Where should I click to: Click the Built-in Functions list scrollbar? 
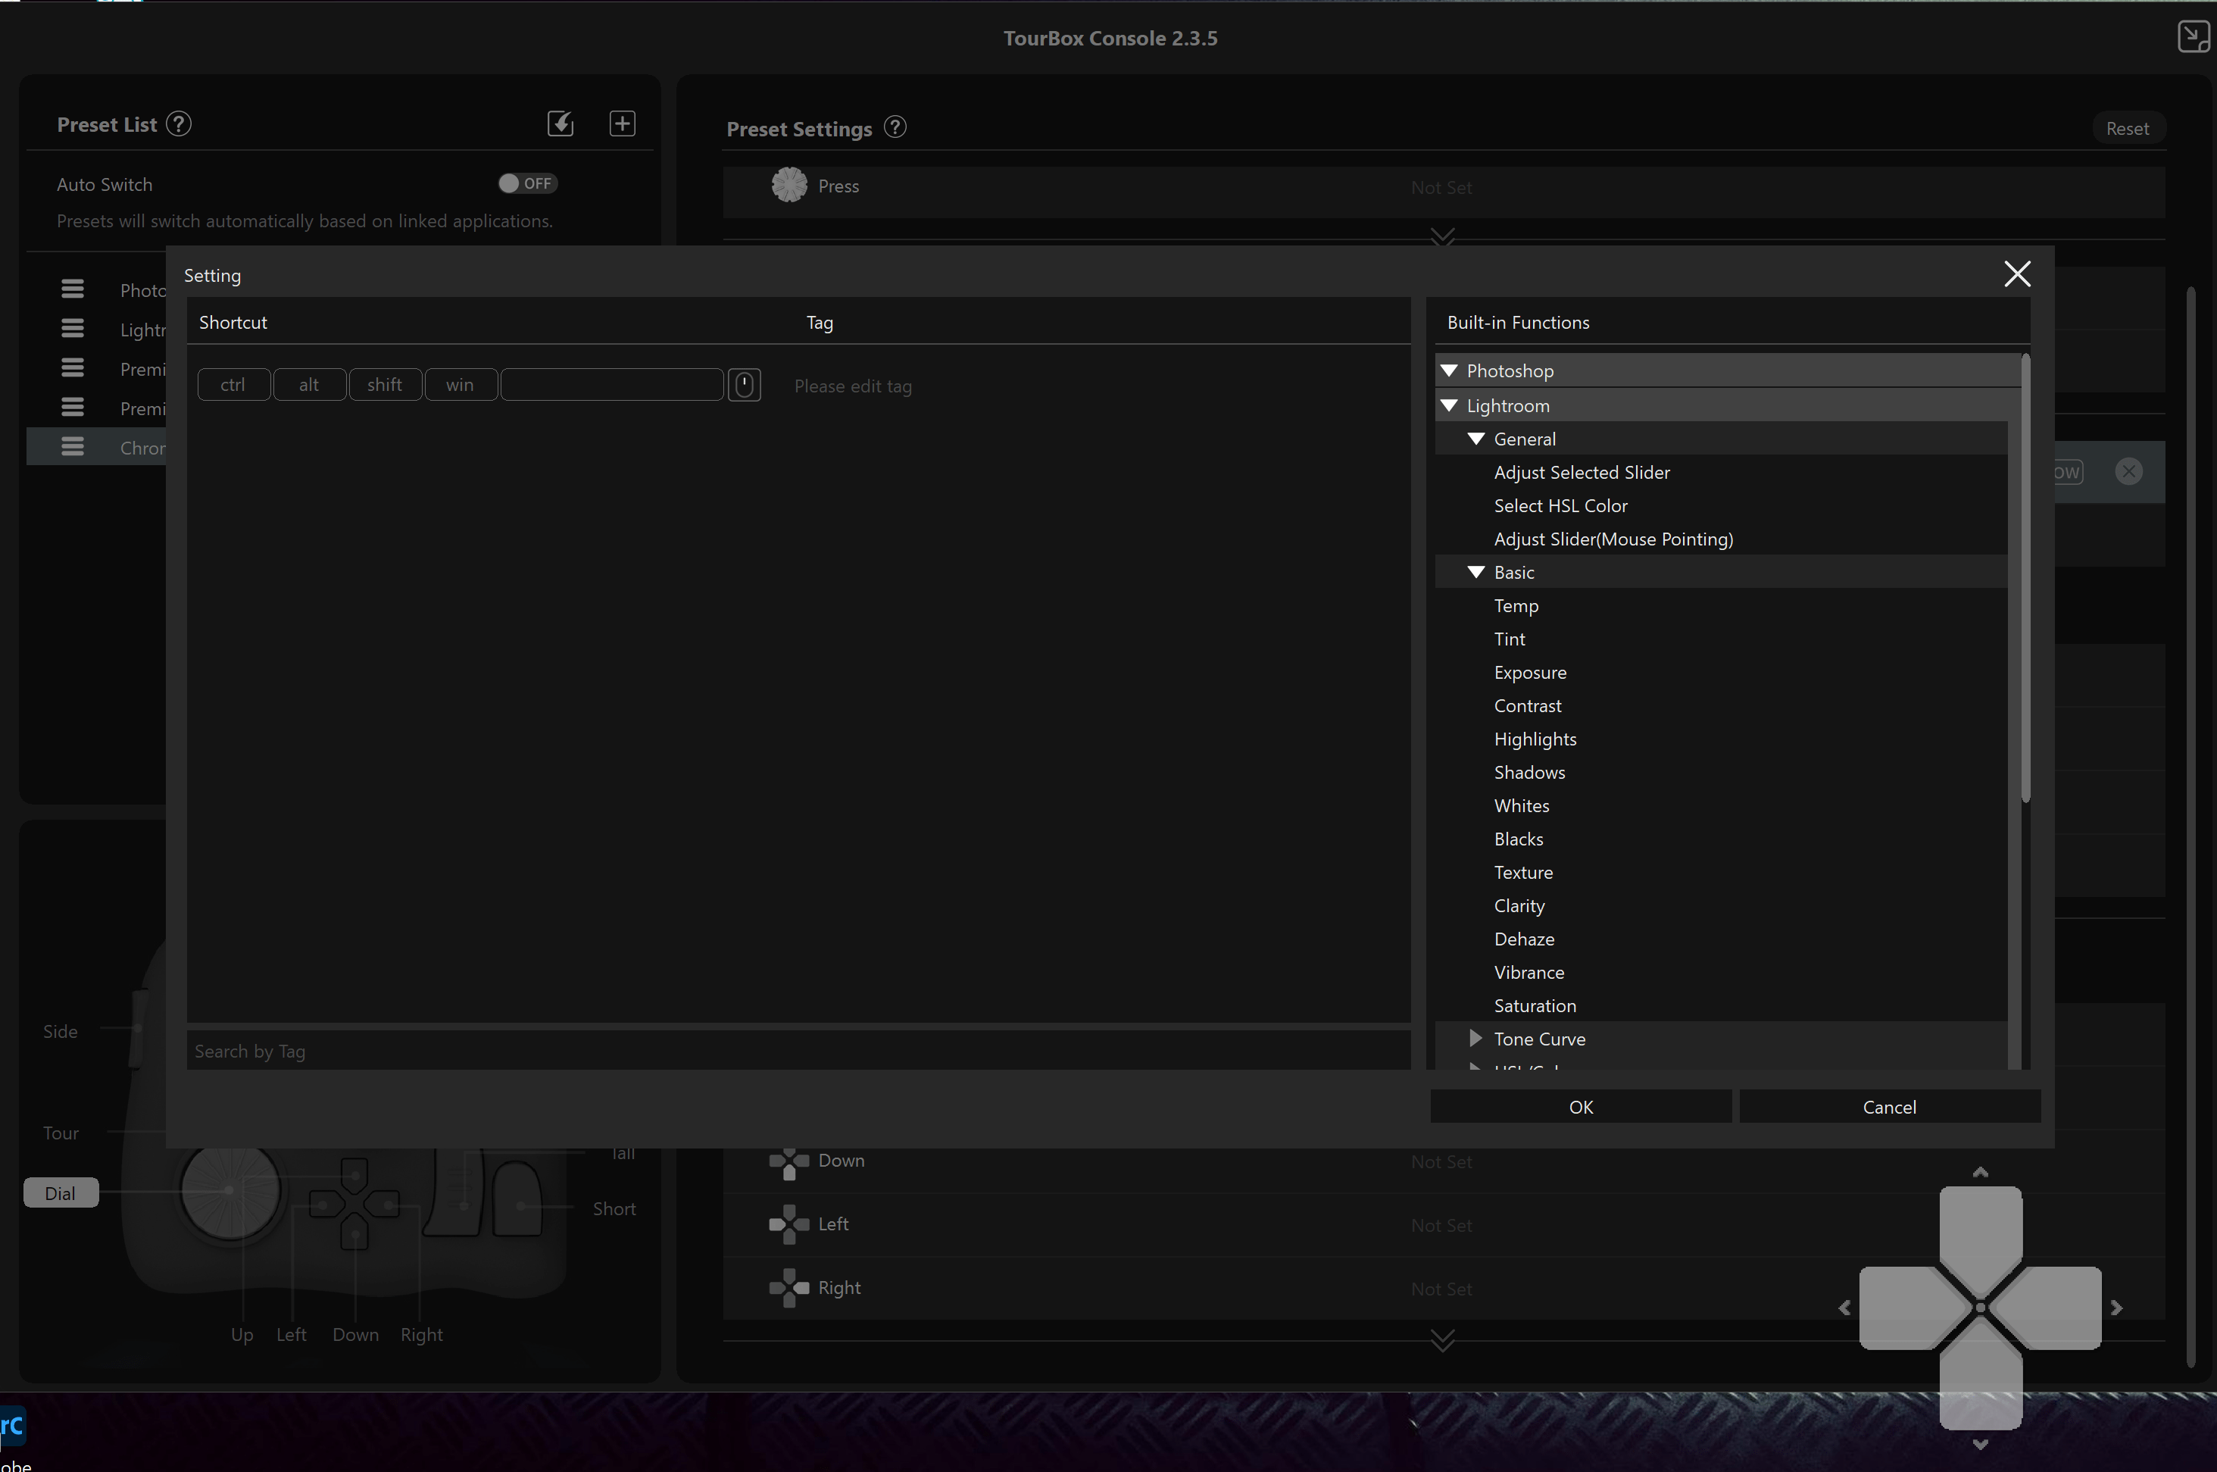coord(2025,577)
